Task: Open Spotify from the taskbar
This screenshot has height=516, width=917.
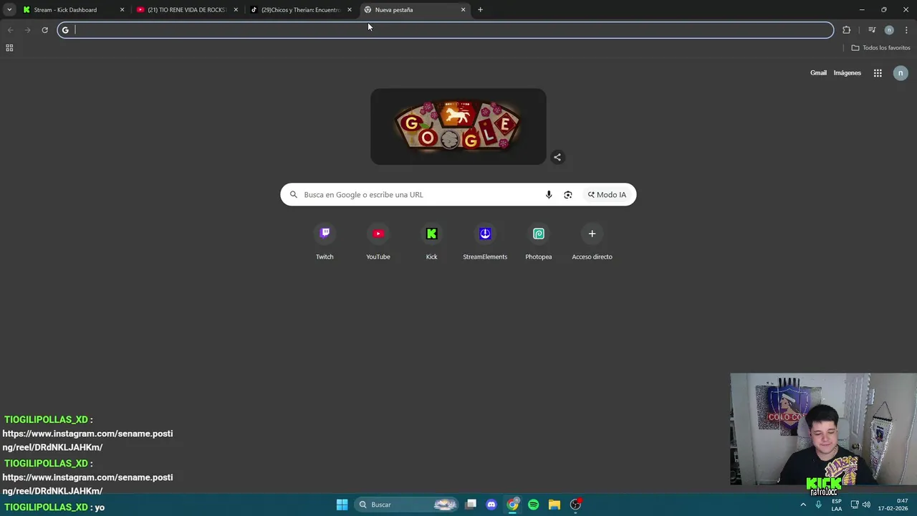Action: point(533,505)
